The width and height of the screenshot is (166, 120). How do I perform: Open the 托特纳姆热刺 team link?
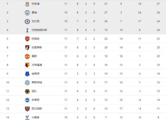click(x=39, y=30)
